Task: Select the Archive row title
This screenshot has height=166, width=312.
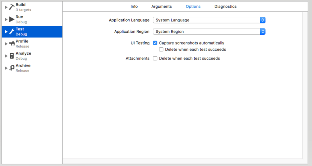Action: coord(23,65)
